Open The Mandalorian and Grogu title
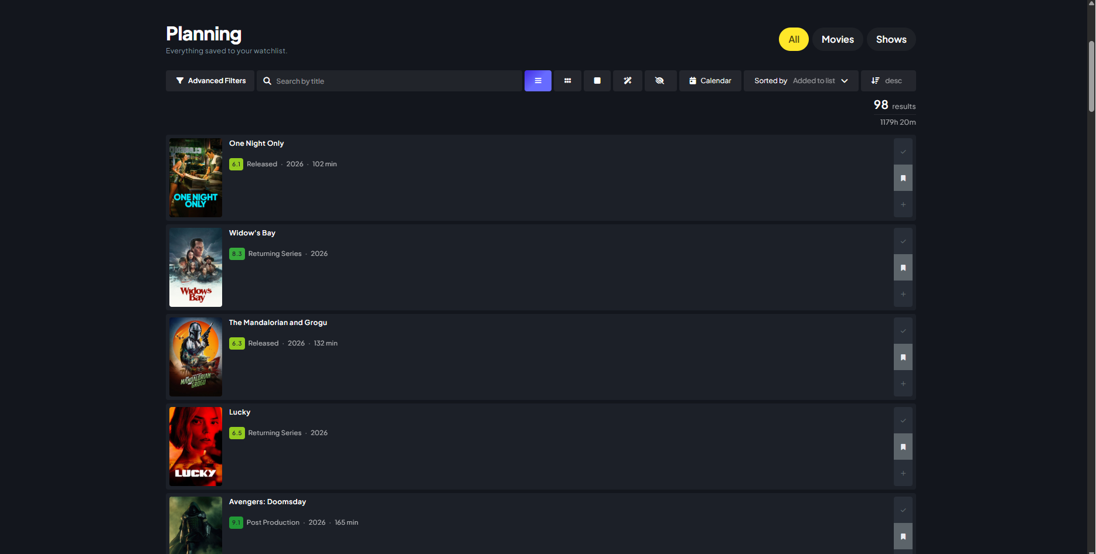Viewport: 1096px width, 554px height. click(x=278, y=323)
